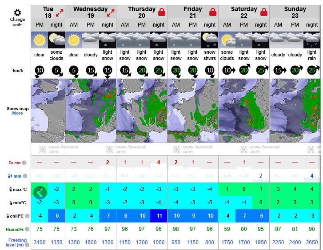Select the Saturday 22 day header
Image resolution: width=323 pixels, height=250 pixels.
[244, 12]
